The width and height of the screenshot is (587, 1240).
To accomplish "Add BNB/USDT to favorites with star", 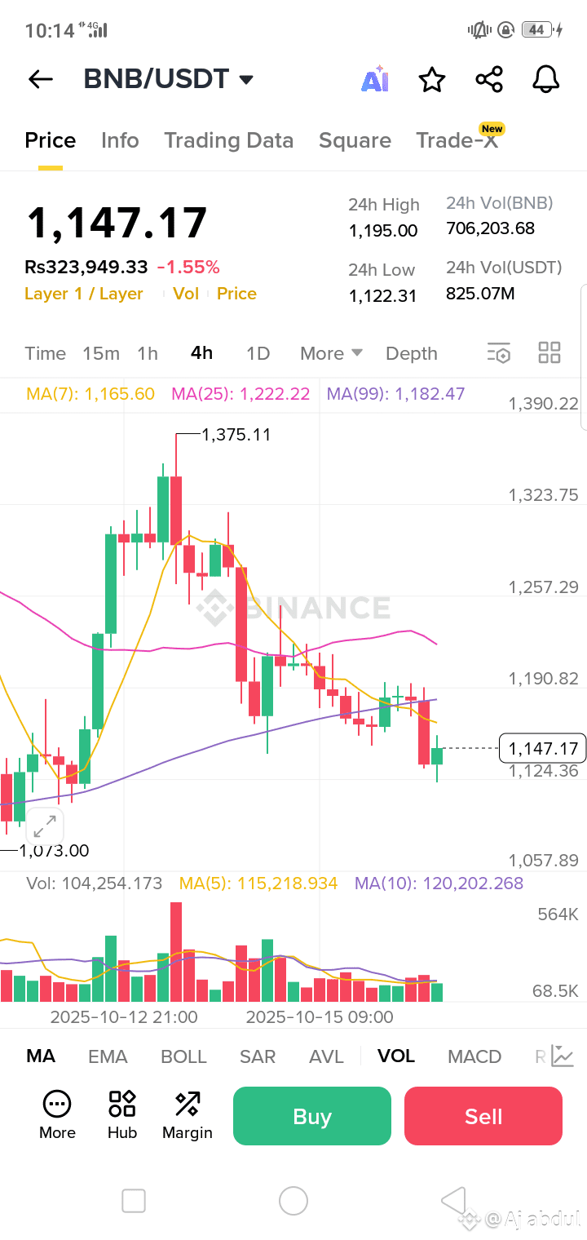I will click(432, 80).
